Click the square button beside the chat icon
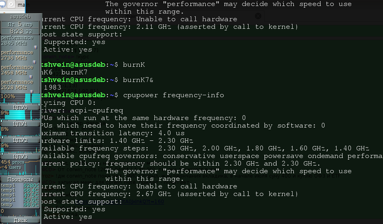The width and height of the screenshot is (383, 224). (x=11, y=4)
